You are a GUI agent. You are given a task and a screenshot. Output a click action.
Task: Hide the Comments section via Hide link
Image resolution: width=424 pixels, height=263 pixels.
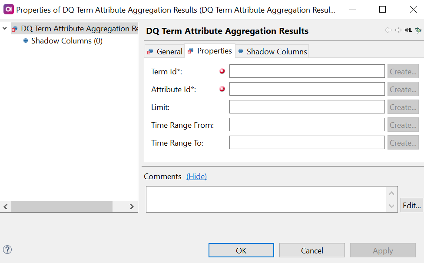pos(196,176)
